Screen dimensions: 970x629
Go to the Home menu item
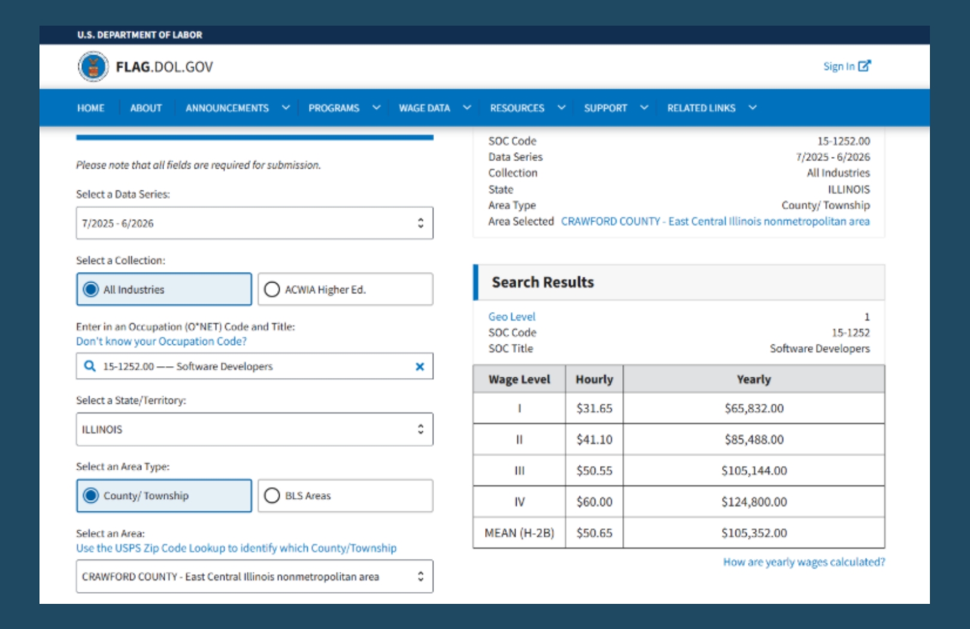(x=90, y=108)
